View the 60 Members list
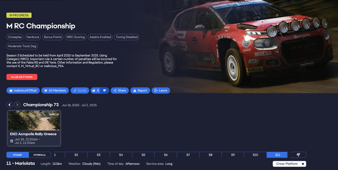The width and height of the screenshot is (338, 170). (x=55, y=90)
